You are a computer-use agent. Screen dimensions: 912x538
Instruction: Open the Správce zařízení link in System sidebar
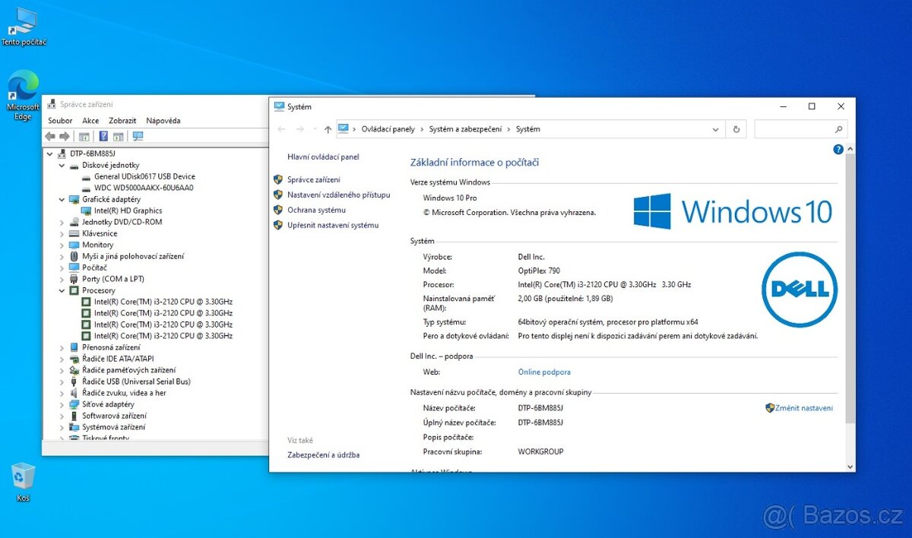[x=314, y=179]
